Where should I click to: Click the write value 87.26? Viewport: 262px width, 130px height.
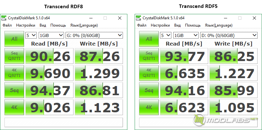[x=99, y=56]
